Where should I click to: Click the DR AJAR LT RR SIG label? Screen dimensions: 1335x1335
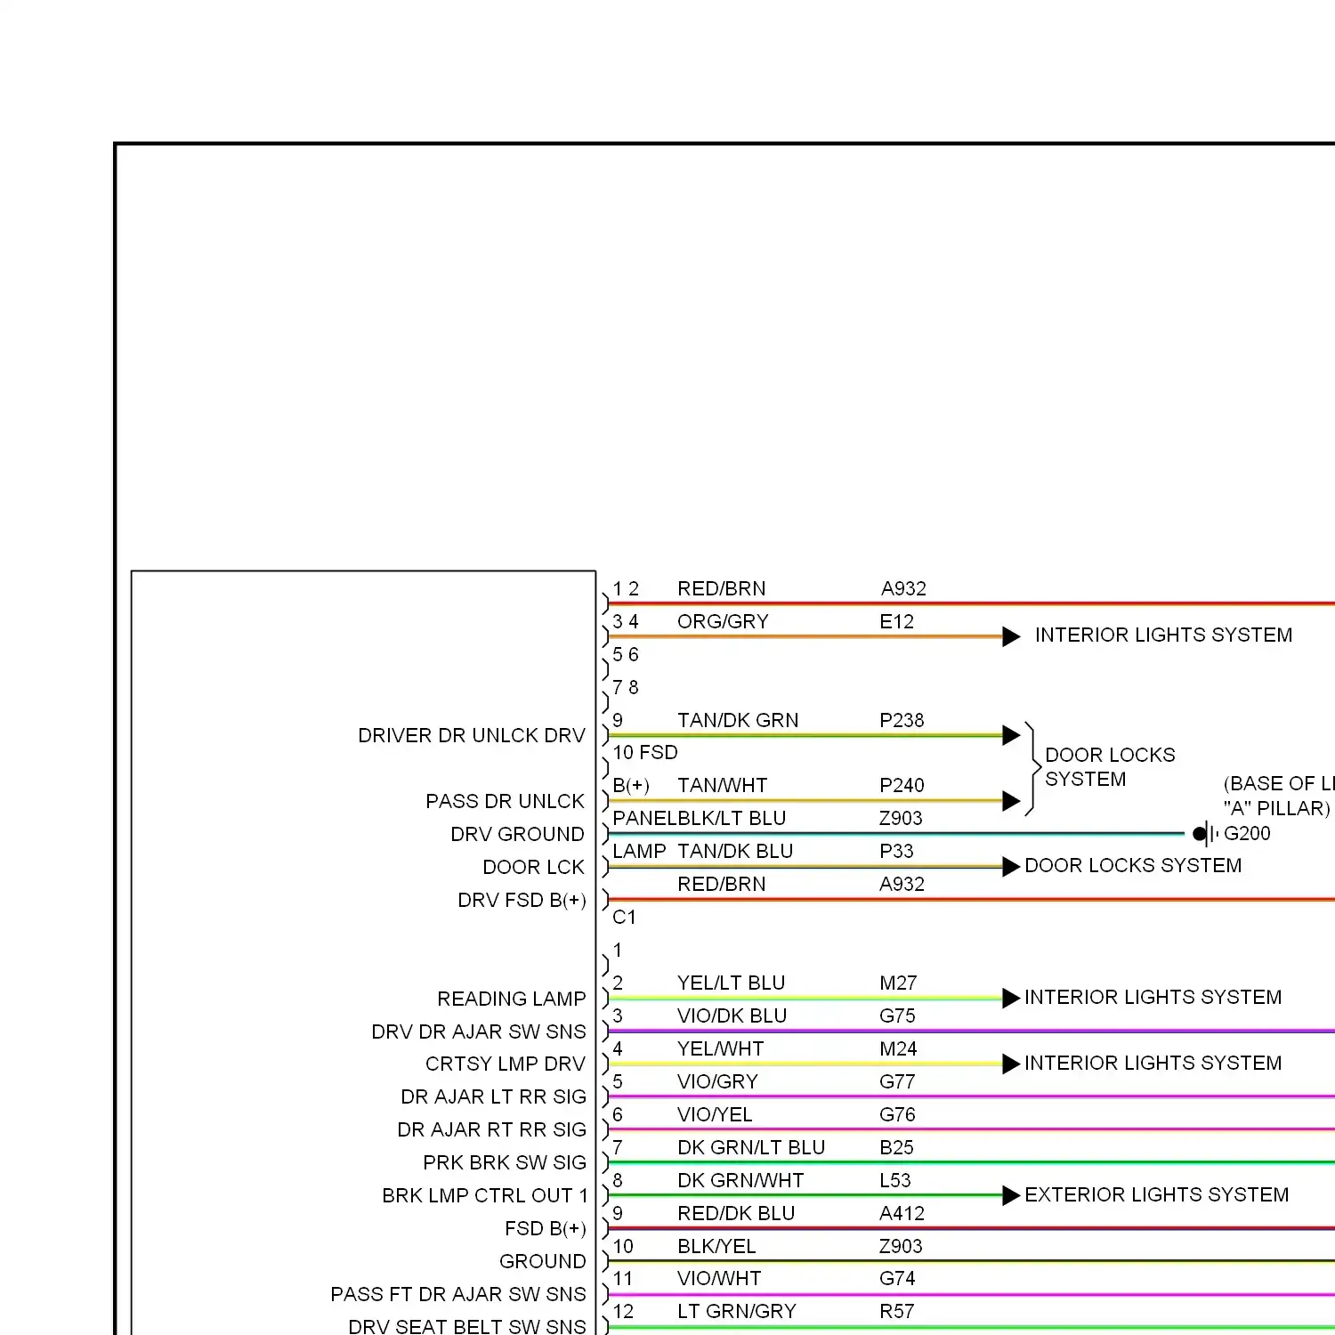click(x=494, y=1096)
